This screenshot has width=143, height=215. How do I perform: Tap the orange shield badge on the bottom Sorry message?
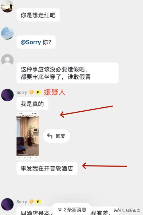(31, 202)
